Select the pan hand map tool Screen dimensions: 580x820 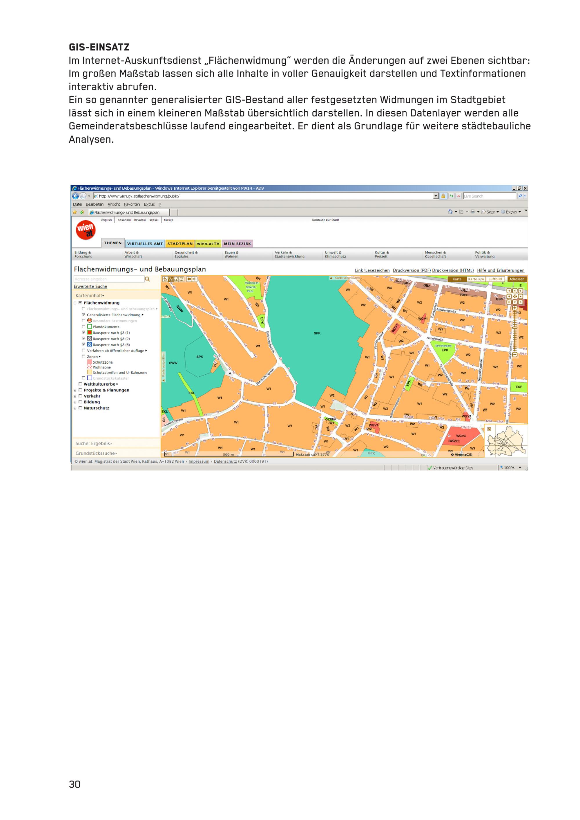(165, 279)
